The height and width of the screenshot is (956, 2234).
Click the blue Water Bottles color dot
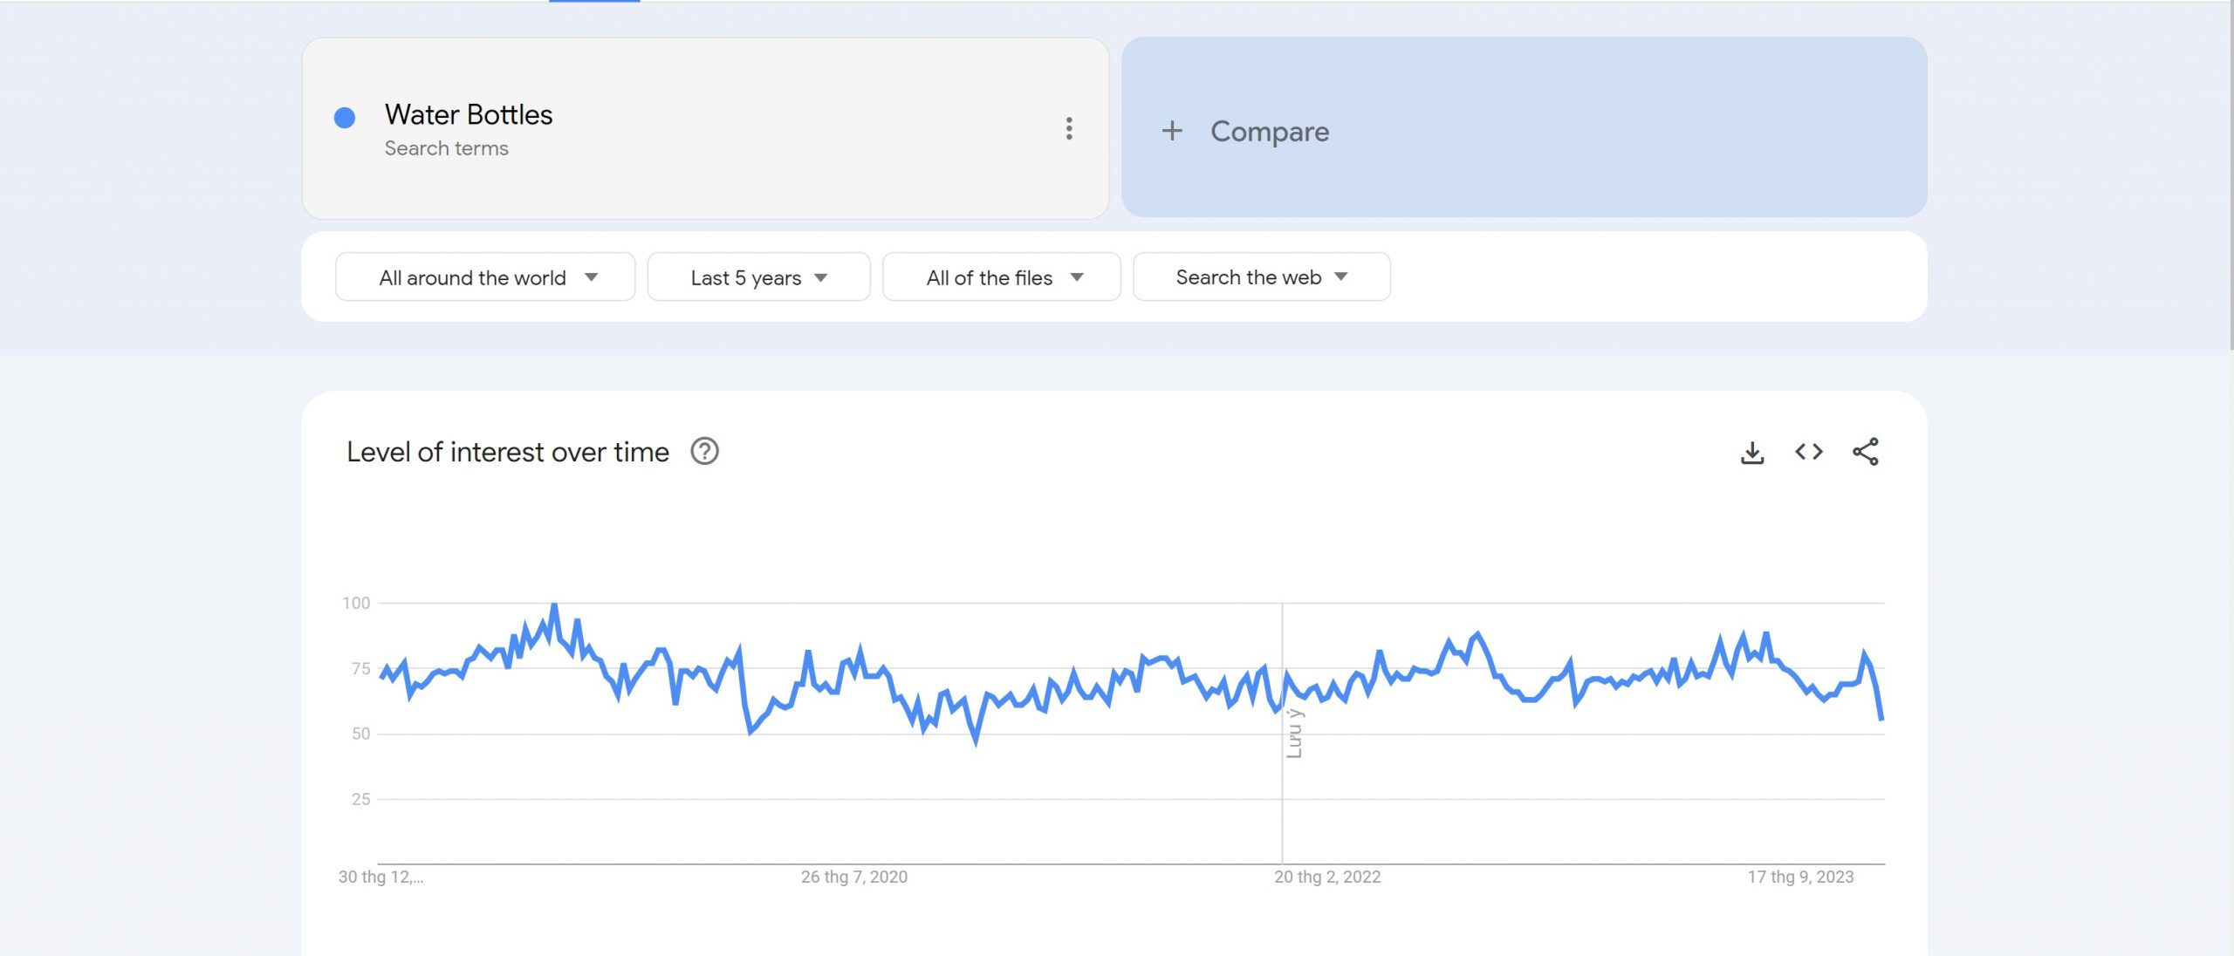(x=345, y=118)
